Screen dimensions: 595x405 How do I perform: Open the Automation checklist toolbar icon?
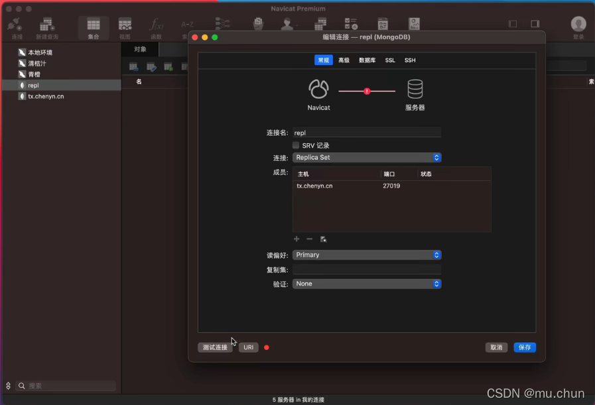point(351,24)
